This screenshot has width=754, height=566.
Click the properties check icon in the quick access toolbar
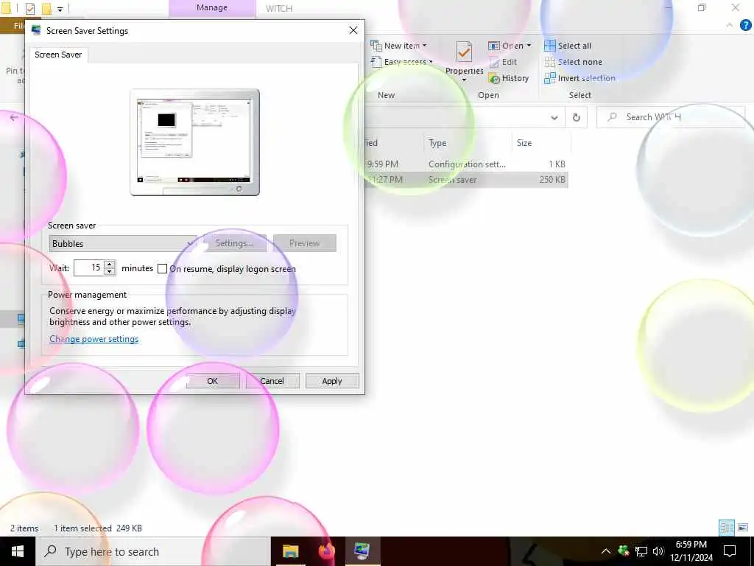click(30, 8)
